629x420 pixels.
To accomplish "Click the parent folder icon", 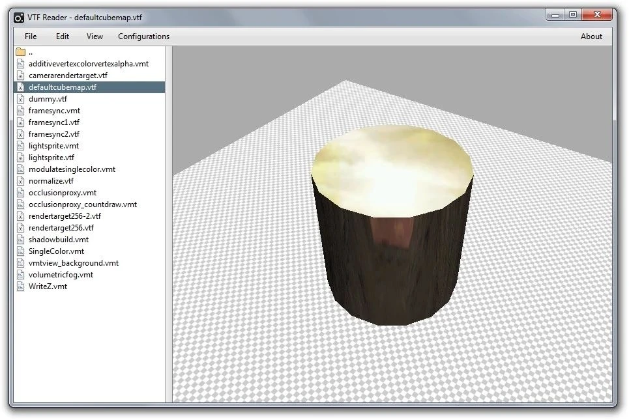I will pyautogui.click(x=20, y=52).
